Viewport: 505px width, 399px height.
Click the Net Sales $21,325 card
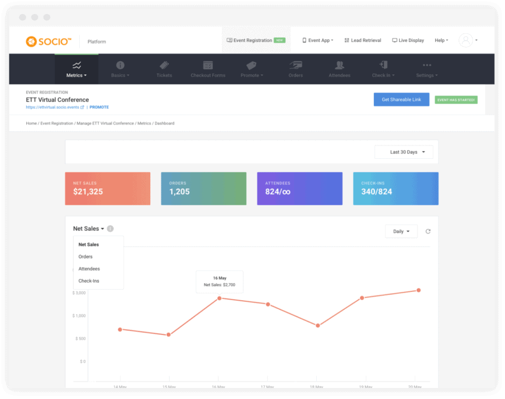108,188
